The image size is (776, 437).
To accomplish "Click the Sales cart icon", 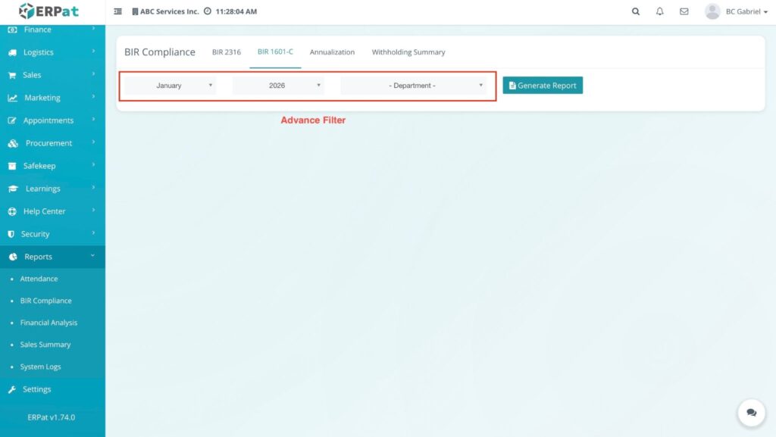I will point(12,76).
